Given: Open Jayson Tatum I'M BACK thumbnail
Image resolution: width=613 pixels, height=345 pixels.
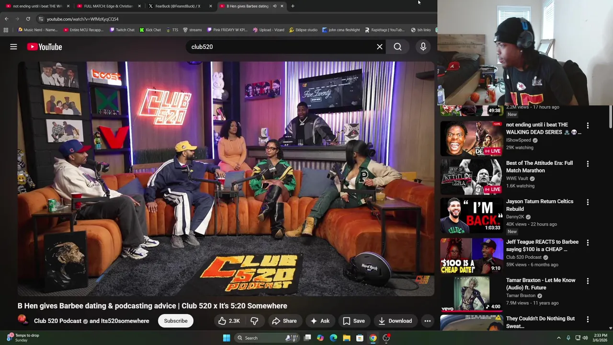Looking at the screenshot, I should [472, 217].
